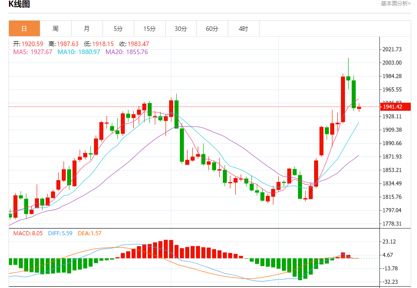417x288 pixels.
Task: Open the 60分 interval tab
Action: coord(212,29)
